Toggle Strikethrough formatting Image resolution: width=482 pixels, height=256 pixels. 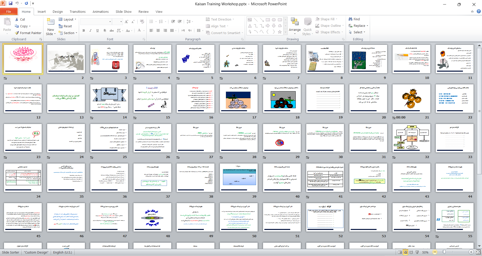click(112, 30)
